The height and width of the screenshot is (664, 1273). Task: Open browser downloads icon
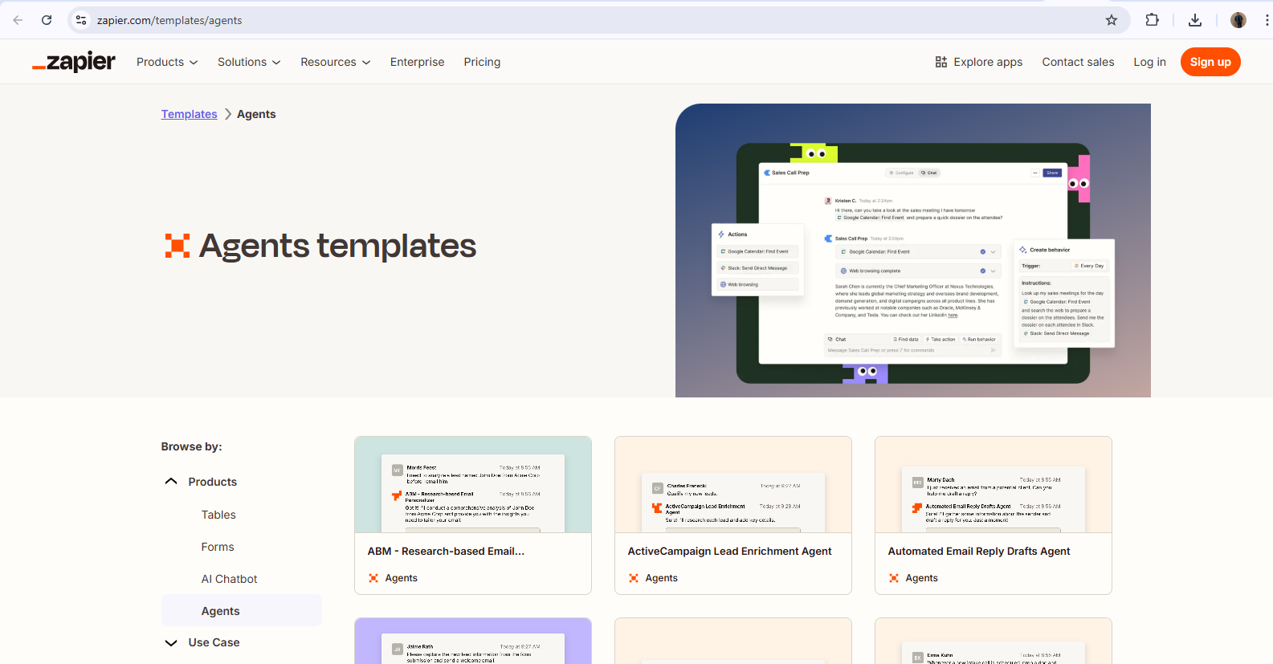[1194, 20]
